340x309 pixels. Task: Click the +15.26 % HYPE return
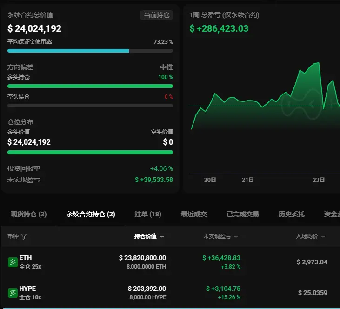229,297
